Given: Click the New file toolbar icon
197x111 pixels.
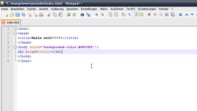Looking at the screenshot, I should pos(6,15).
